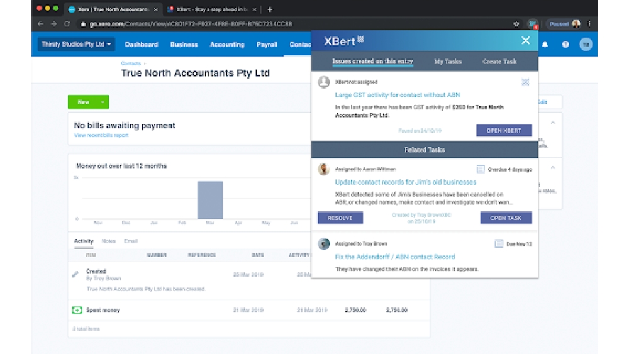Switch to Issues created on this entry tab
629x354 pixels.
click(x=372, y=62)
